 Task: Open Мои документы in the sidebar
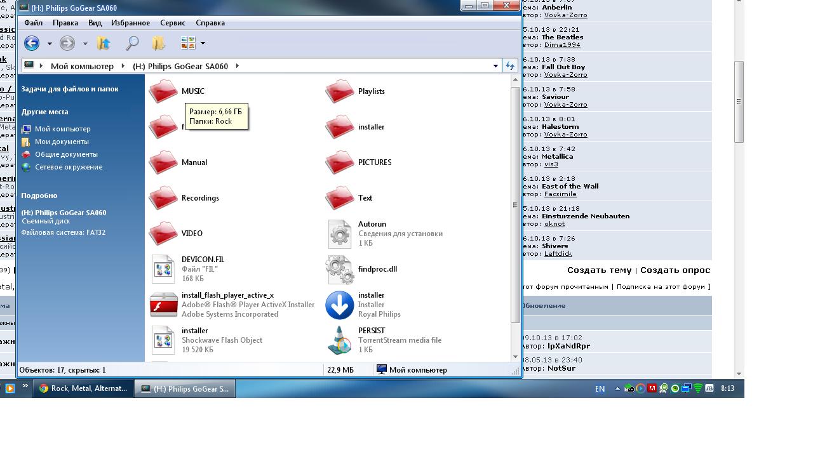62,142
